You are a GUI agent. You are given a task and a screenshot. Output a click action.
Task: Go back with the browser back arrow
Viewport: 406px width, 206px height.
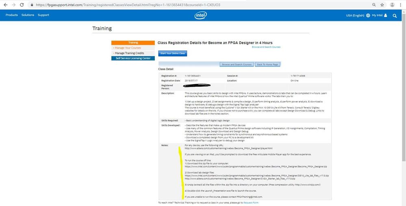click(x=5, y=5)
